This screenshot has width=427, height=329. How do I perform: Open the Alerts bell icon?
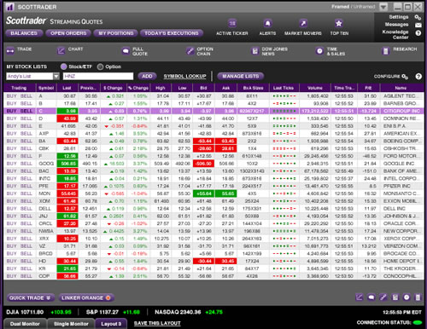click(x=267, y=23)
